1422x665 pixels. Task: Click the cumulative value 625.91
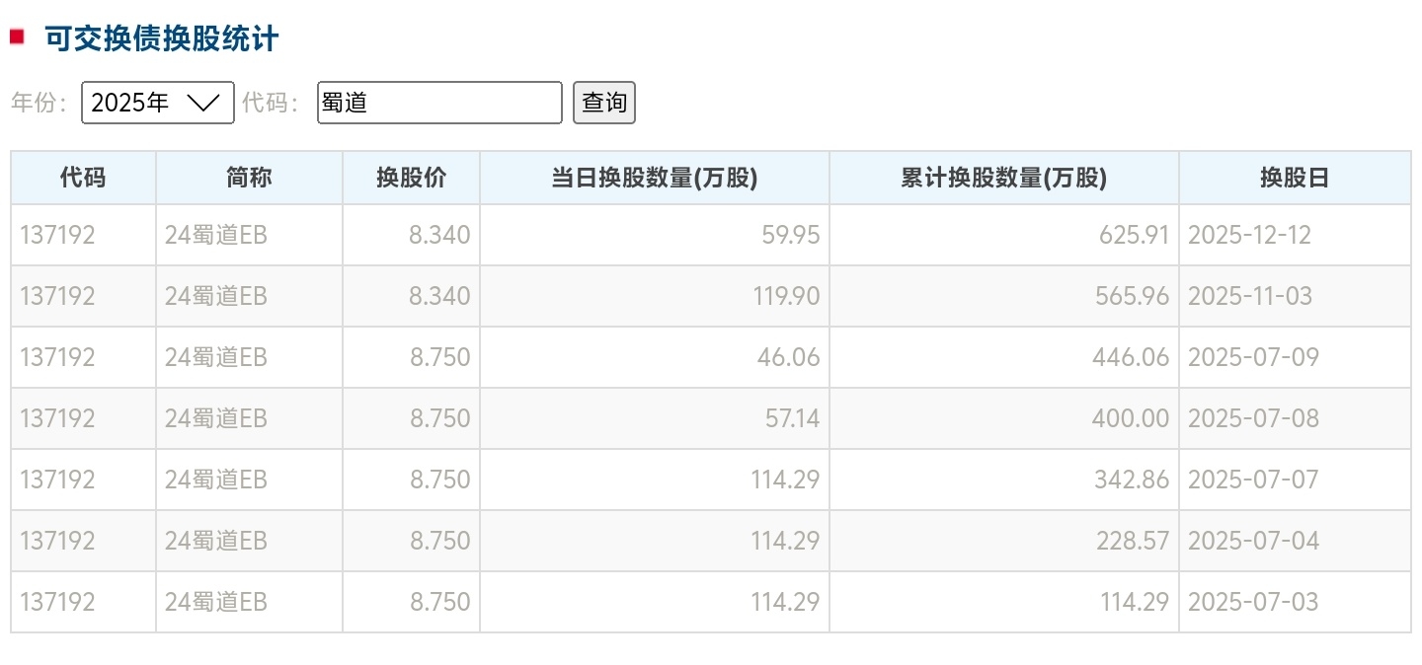(1134, 236)
